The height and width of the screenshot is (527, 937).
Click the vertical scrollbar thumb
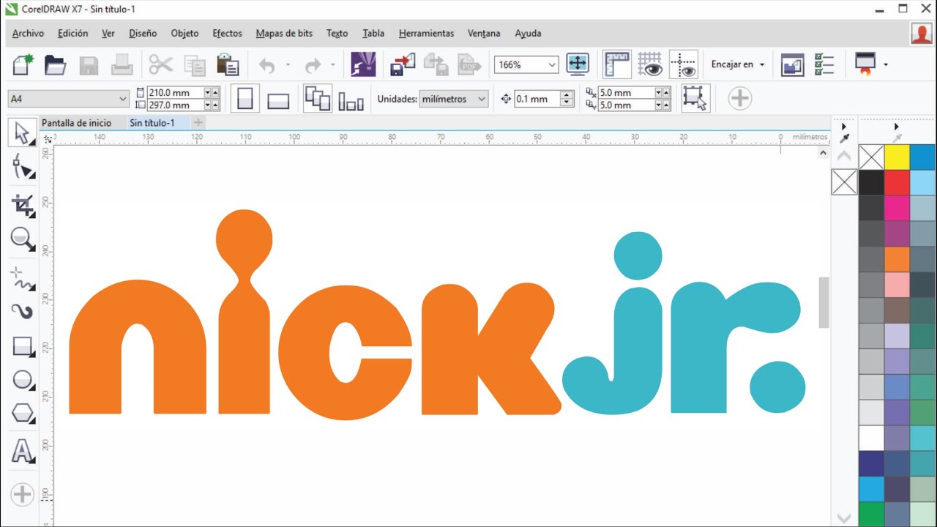(x=824, y=302)
